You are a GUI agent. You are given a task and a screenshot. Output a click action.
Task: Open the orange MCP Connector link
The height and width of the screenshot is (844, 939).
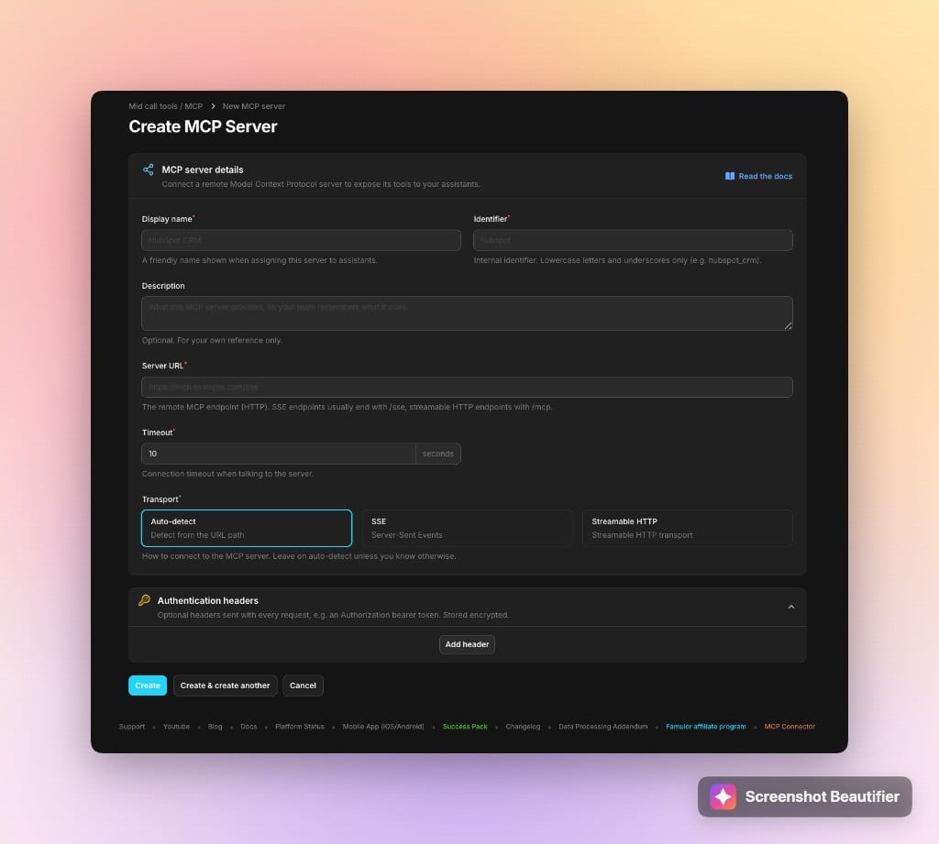pos(790,727)
